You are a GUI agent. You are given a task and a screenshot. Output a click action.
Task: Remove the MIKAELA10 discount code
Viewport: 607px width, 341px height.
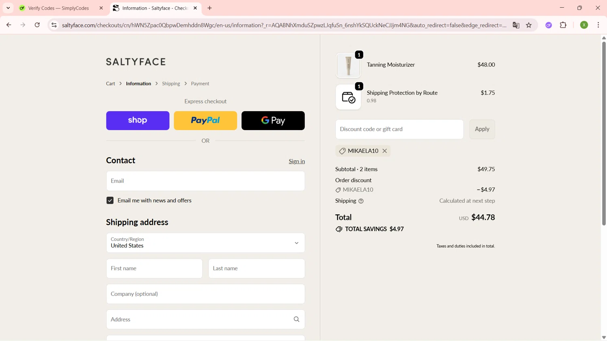(x=384, y=151)
